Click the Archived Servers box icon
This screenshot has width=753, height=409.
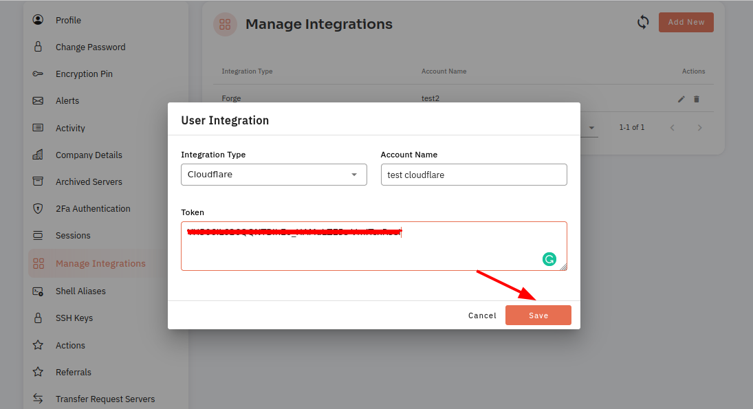(x=38, y=181)
